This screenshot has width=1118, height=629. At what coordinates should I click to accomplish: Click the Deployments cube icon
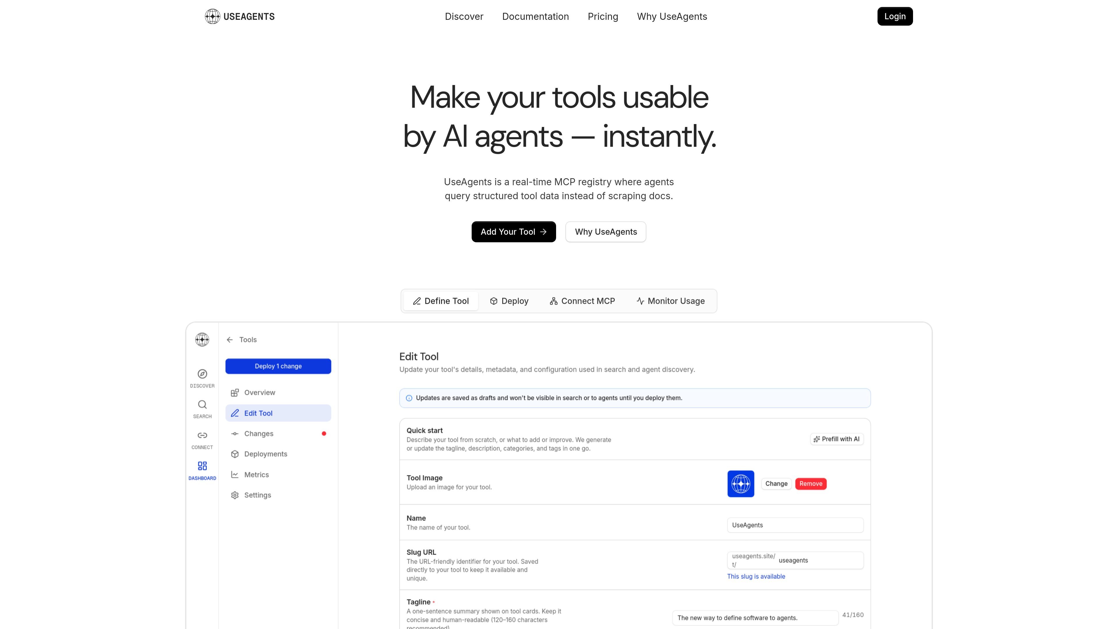point(235,454)
